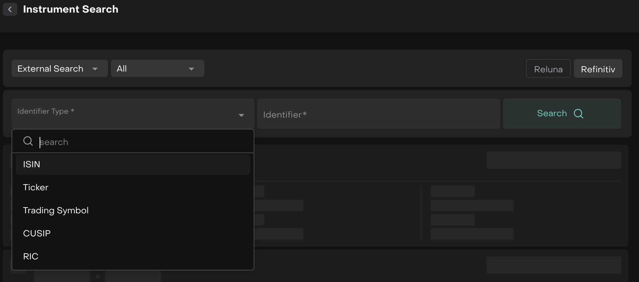Click the Instrument Search page title
The image size is (639, 282).
[71, 9]
